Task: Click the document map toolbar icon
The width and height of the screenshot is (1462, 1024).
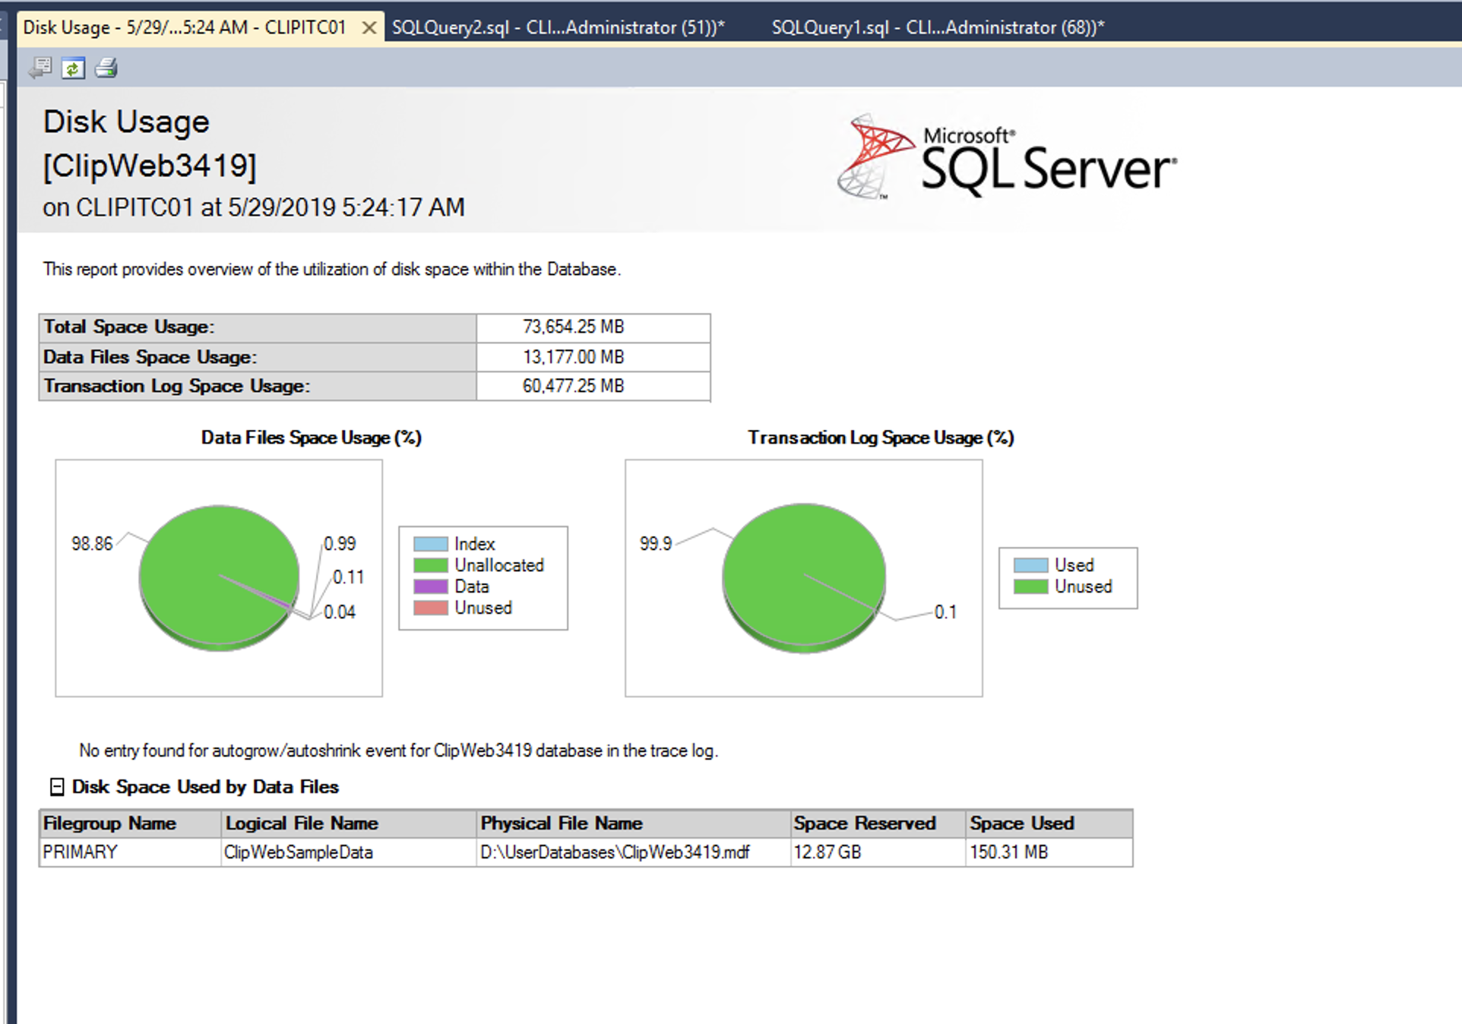Action: pyautogui.click(x=40, y=68)
